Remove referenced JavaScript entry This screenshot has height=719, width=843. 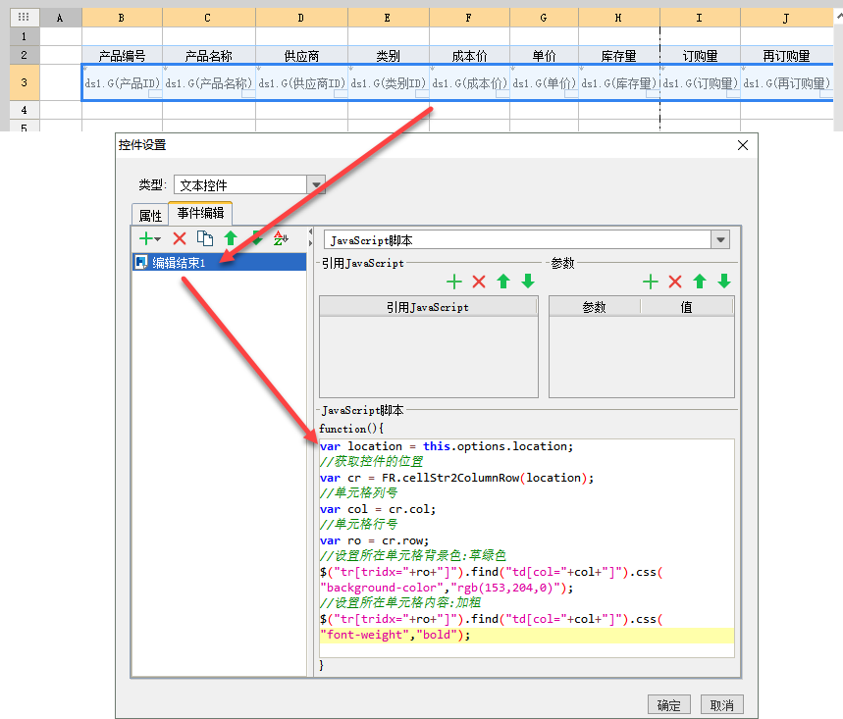click(479, 282)
